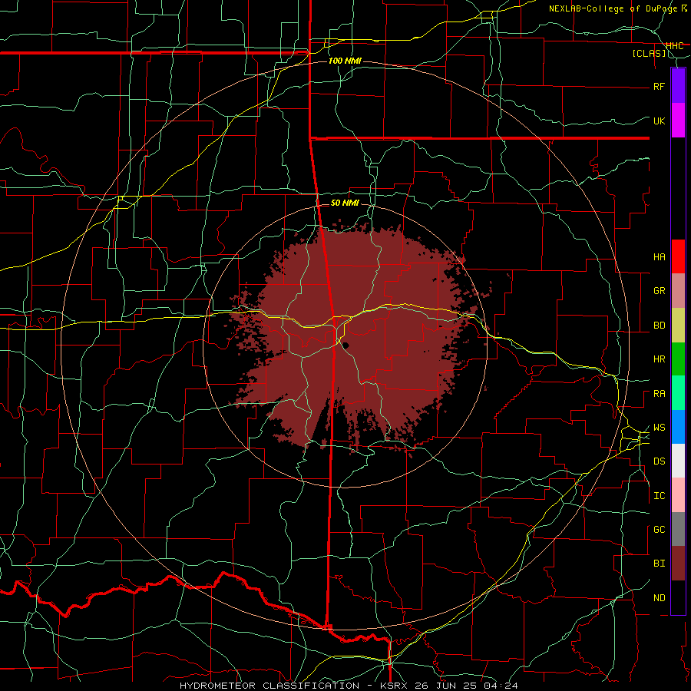Click the 50 NMI range ring label
This screenshot has width=691, height=691.
tap(345, 203)
